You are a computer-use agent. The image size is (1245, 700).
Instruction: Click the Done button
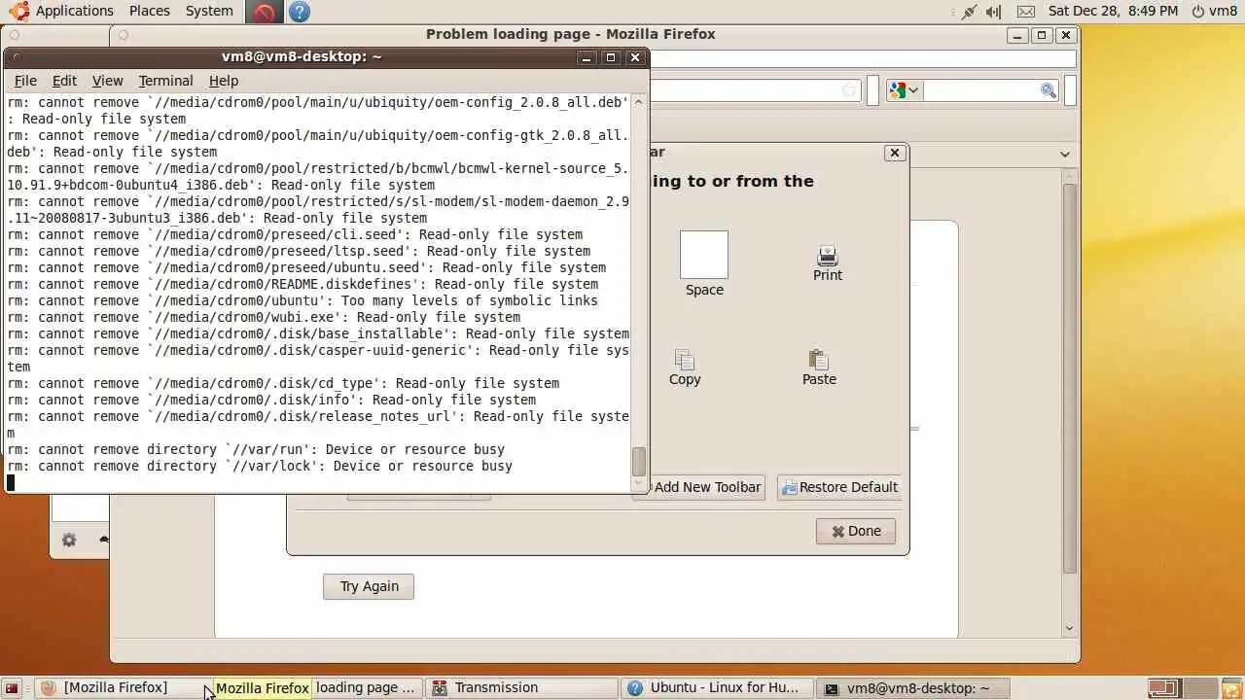[856, 531]
